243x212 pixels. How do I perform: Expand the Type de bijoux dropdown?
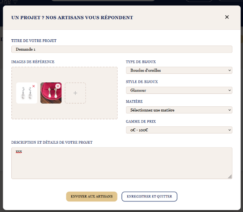pyautogui.click(x=179, y=70)
